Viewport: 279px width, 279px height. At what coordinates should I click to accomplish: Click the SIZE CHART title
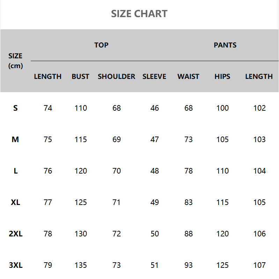tap(139, 14)
